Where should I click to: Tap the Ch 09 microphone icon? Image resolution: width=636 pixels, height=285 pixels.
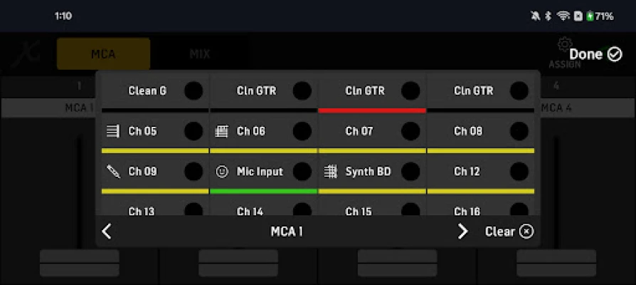(113, 172)
